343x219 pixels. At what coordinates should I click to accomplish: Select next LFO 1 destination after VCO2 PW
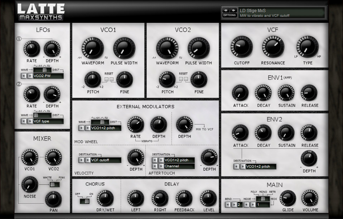point(30,76)
